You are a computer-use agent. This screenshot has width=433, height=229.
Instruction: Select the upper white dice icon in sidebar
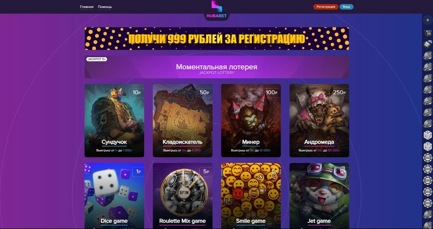428,135
